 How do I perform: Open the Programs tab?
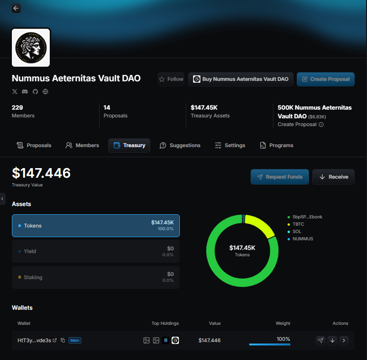tap(277, 145)
